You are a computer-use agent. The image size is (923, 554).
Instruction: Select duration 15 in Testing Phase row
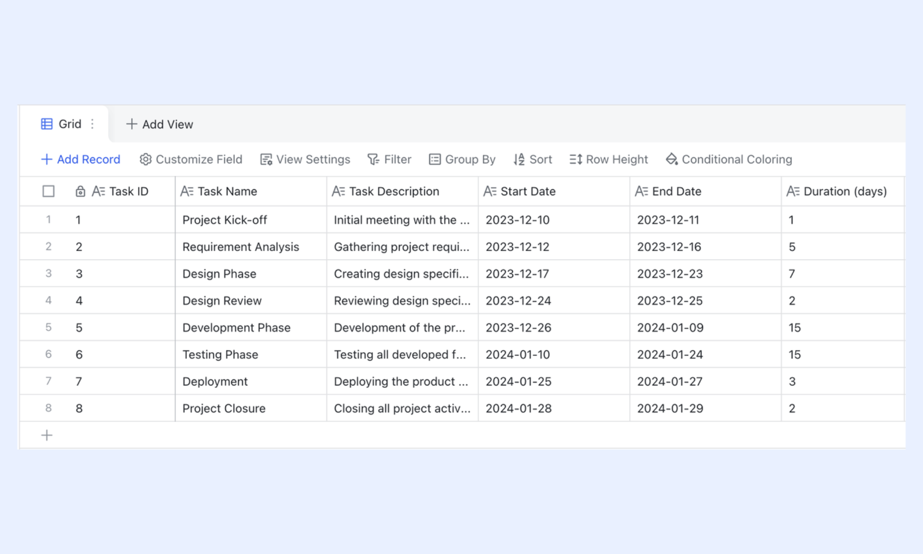tap(843, 355)
